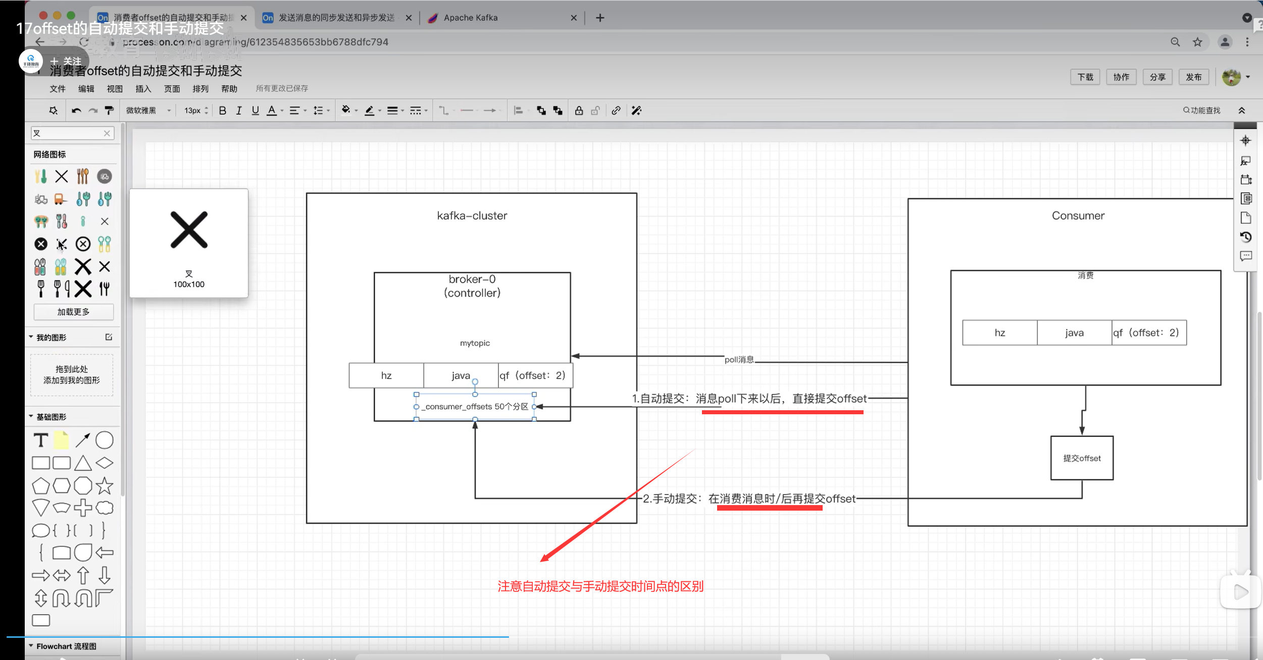1263x660 pixels.
Task: Switch to the Apache Kafka browser tab
Action: (x=470, y=17)
